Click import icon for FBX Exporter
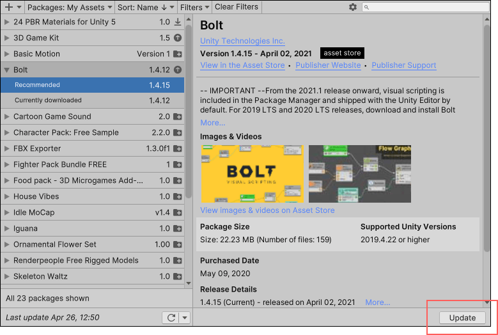Viewport: 498px width, 335px height. (x=178, y=148)
